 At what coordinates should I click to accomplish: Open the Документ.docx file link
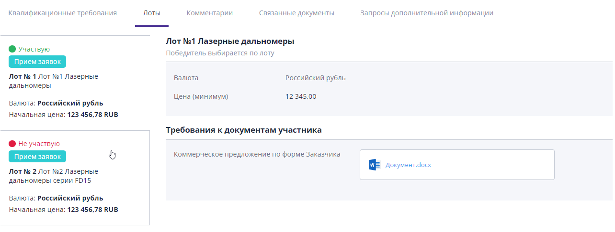(x=408, y=165)
